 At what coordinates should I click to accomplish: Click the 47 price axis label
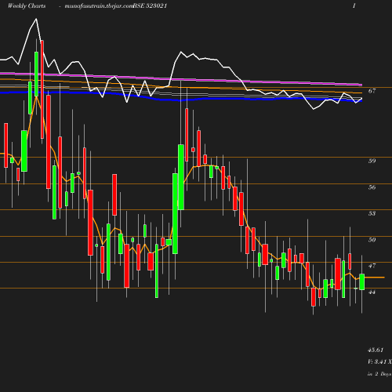click(x=372, y=266)
